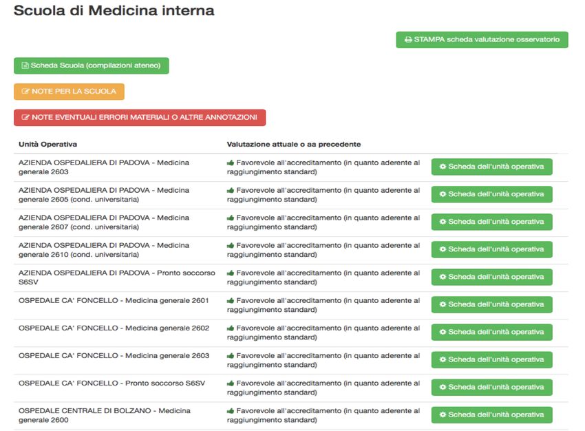This screenshot has height=431, width=585.
Task: Click gear icon for Padova Pronto soccorso S6SV
Action: click(x=443, y=277)
